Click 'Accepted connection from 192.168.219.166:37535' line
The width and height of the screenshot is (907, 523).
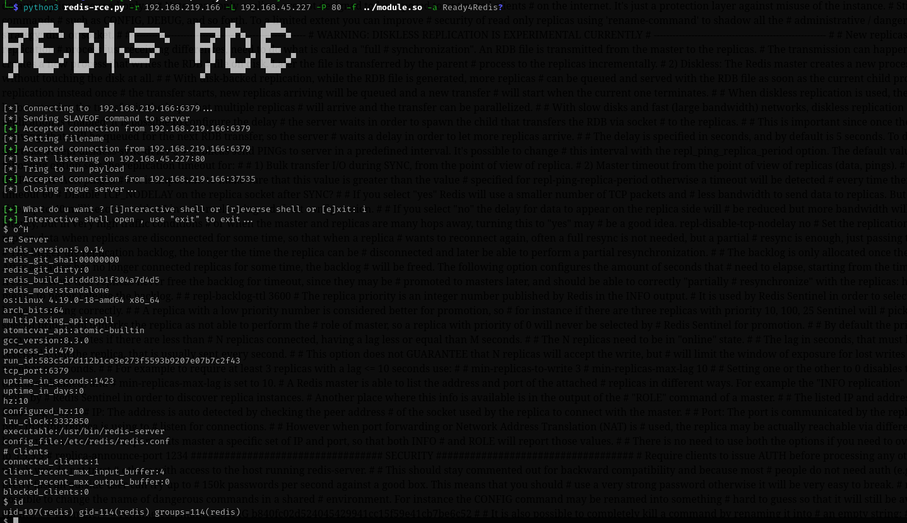(x=129, y=179)
